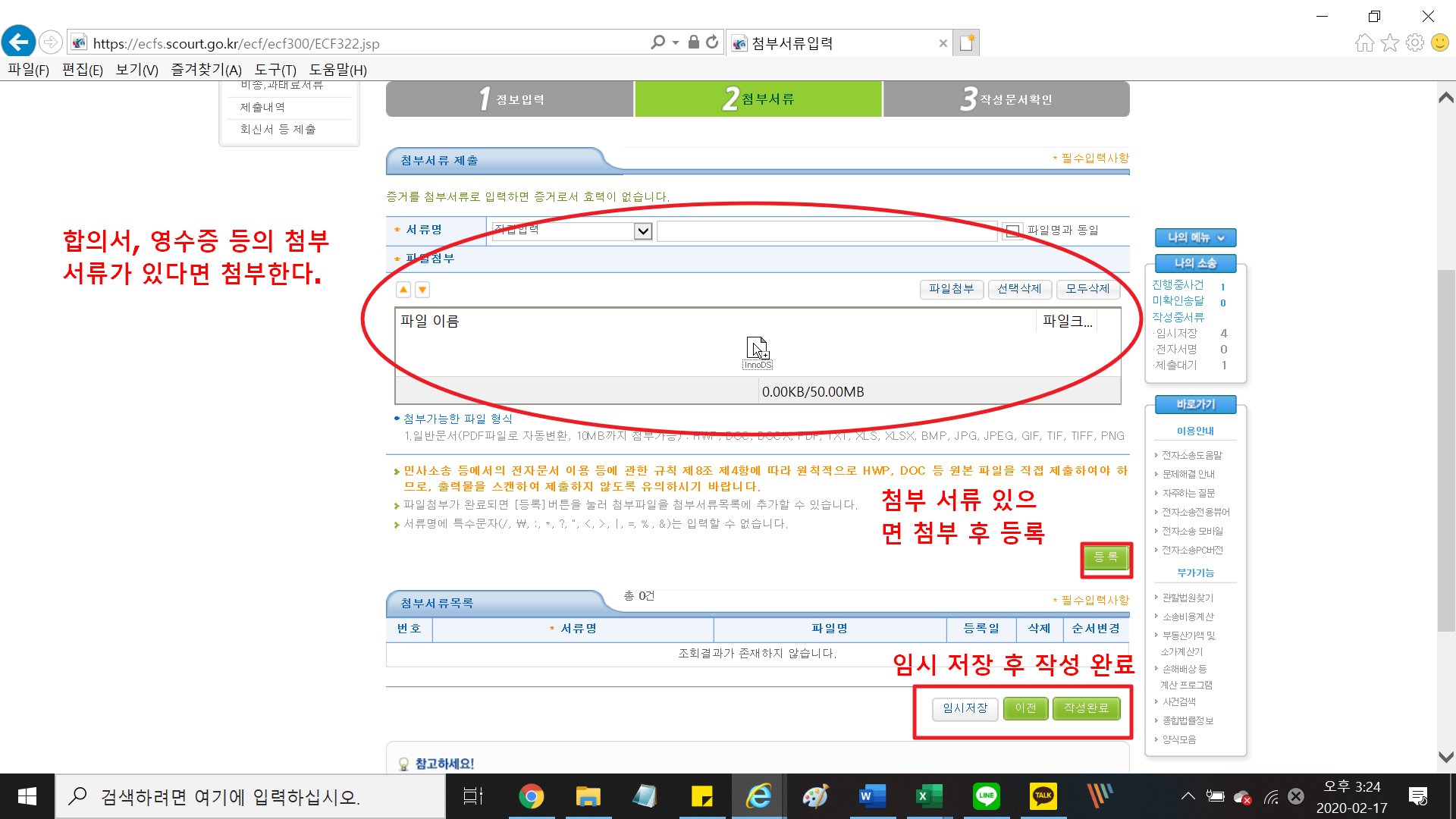The height and width of the screenshot is (819, 1456).
Task: Open the browser settings gear icon
Action: (1414, 42)
